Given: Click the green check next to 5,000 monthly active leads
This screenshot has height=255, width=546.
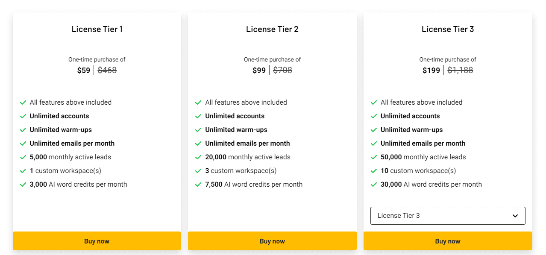Looking at the screenshot, I should pyautogui.click(x=23, y=157).
